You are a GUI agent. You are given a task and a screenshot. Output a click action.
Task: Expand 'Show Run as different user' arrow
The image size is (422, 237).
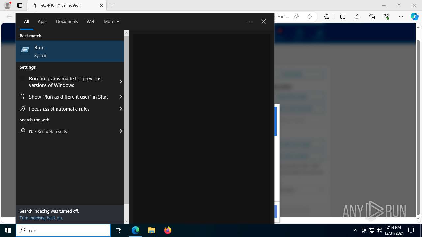click(121, 97)
